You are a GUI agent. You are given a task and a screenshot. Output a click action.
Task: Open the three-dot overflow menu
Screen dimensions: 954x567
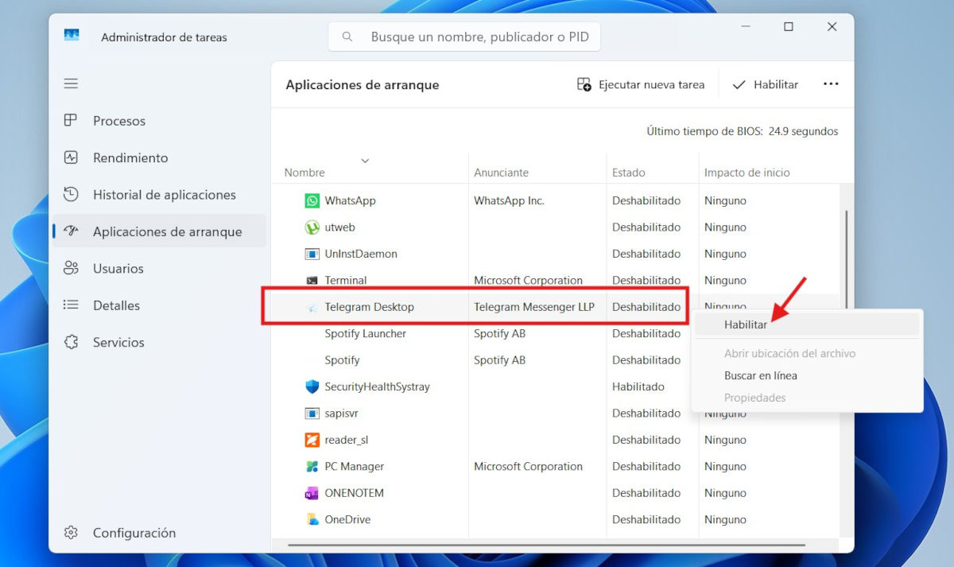[x=830, y=83]
